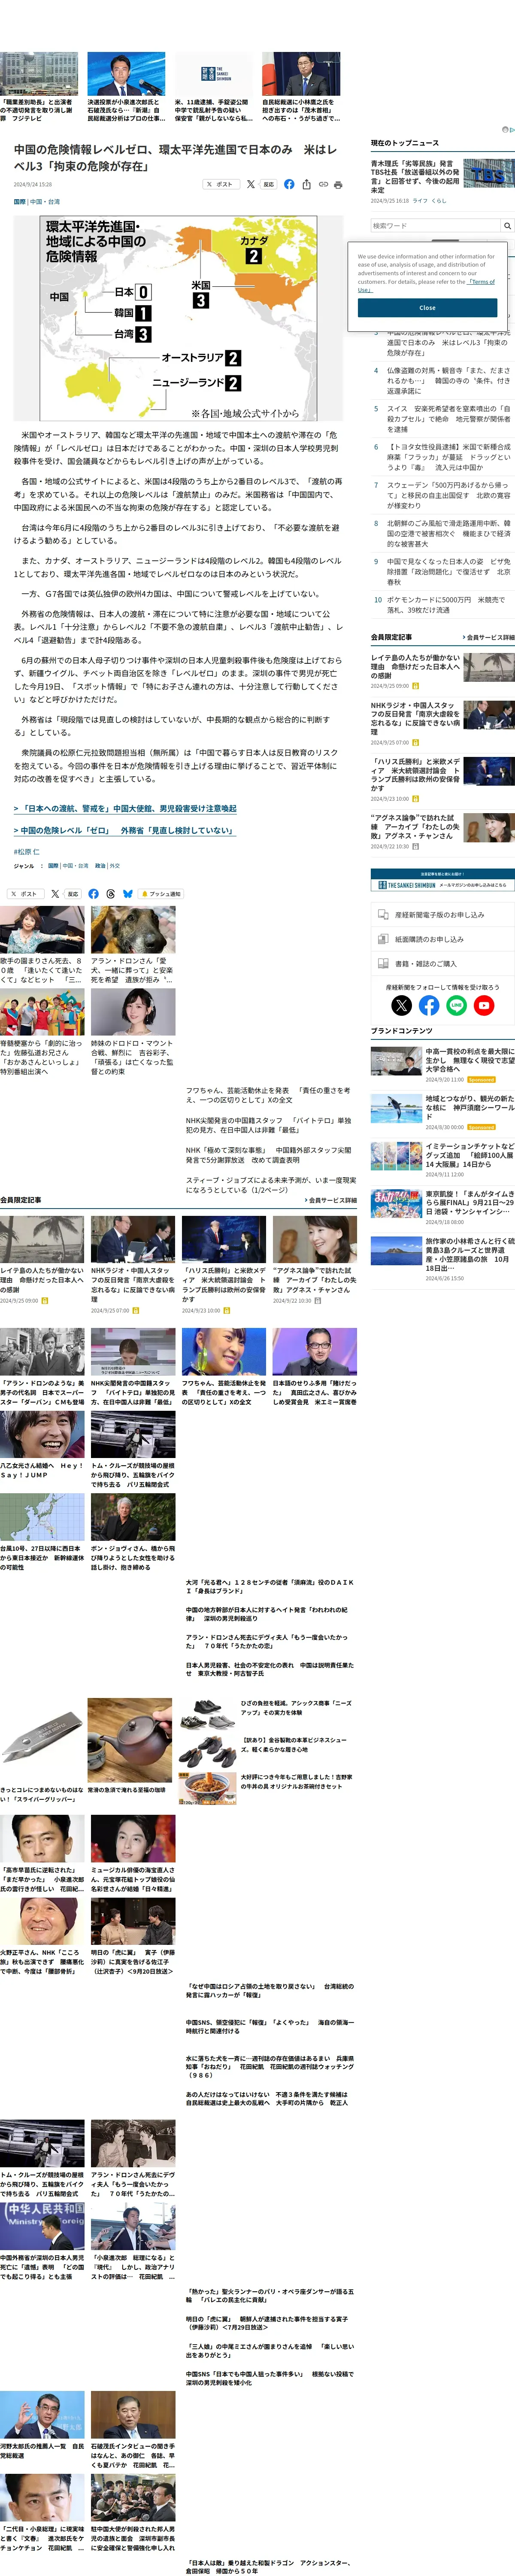515x2576 pixels.
Task: Click calendar icon beside 2024/9/25 09:00 member article
Action: click(45, 1300)
